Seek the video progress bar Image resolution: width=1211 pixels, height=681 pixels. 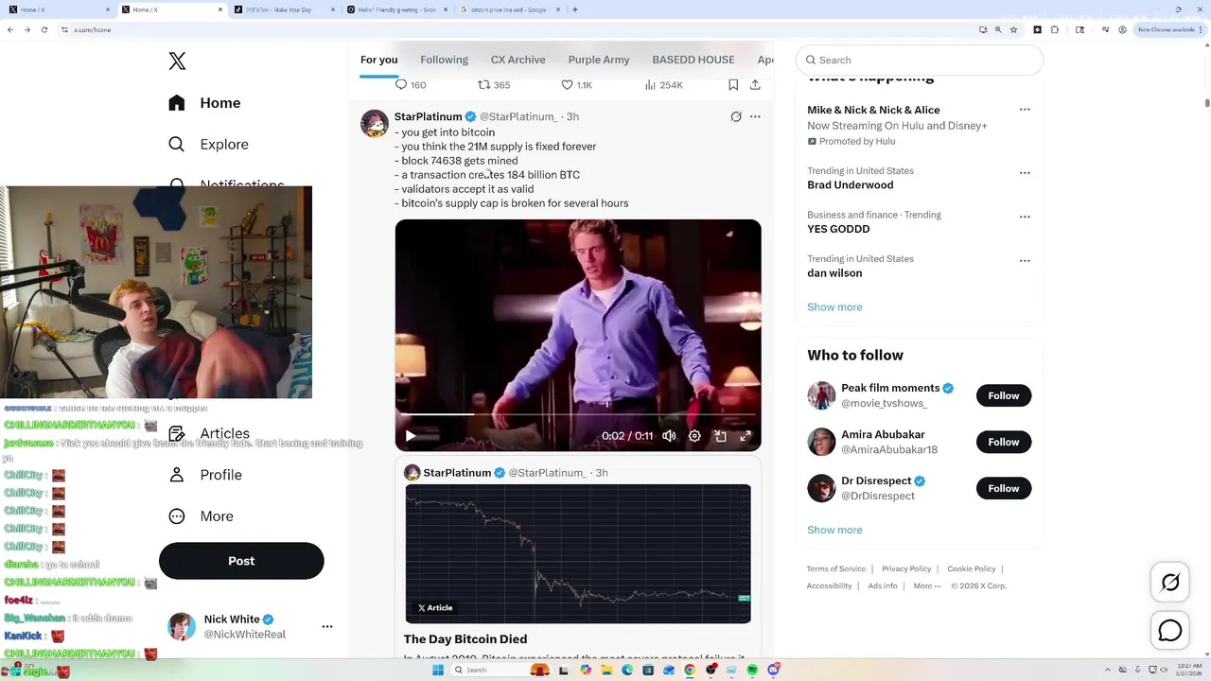pyautogui.click(x=577, y=415)
